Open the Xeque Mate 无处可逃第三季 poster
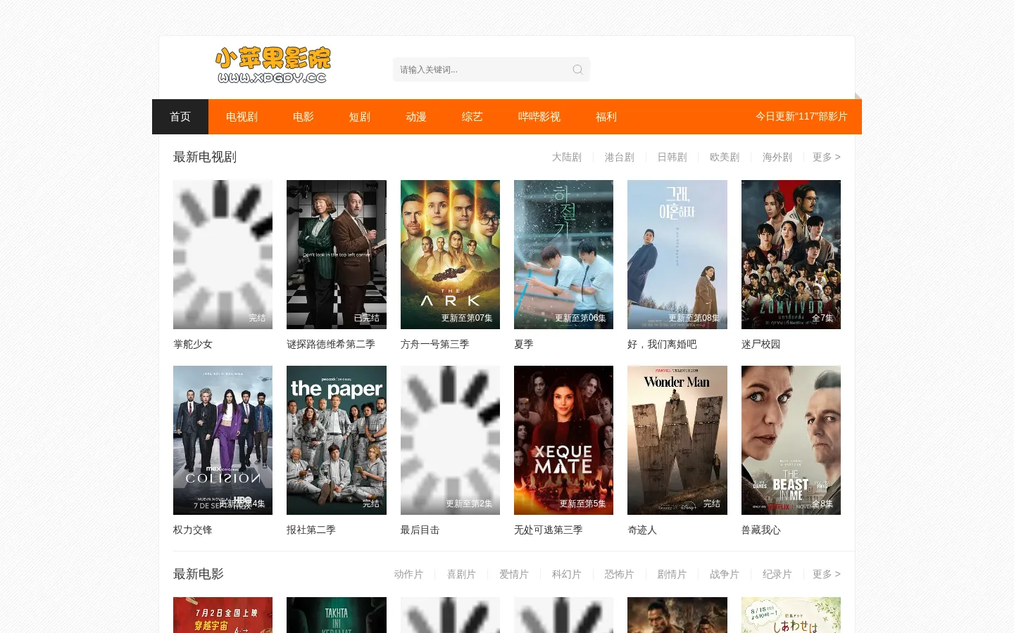The image size is (1014, 633). coord(563,440)
